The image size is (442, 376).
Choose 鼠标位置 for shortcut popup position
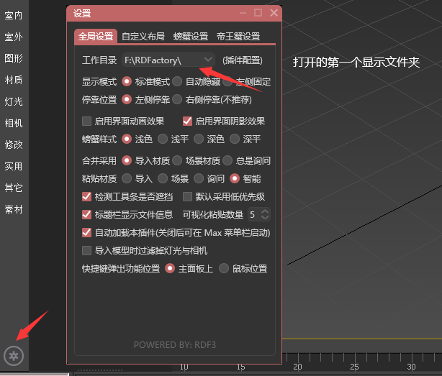tap(224, 268)
